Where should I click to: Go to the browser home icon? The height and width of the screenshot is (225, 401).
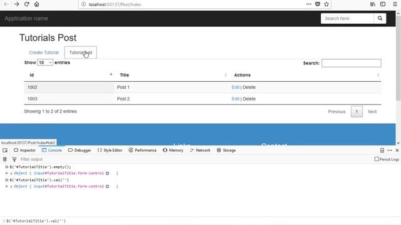point(37,4)
